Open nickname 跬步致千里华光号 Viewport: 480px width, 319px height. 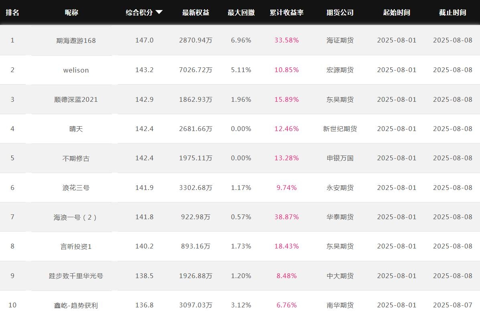click(x=76, y=276)
